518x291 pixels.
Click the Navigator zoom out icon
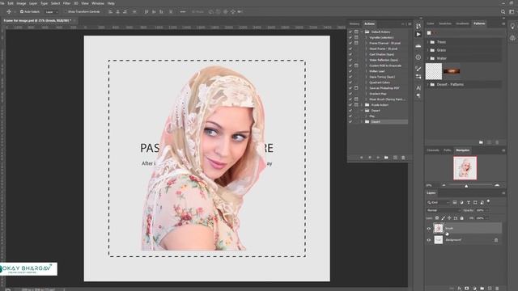click(444, 185)
